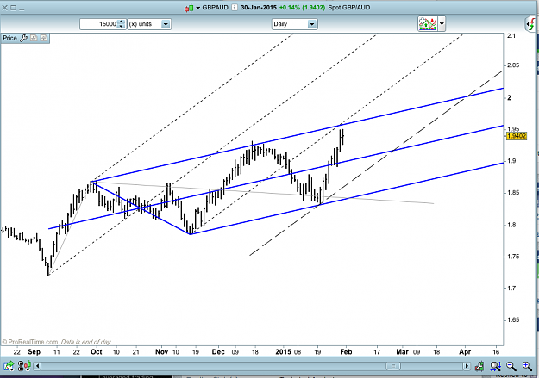
Task: Open the instrument dropdown arrow next to GBPAUD
Action: pos(198,8)
